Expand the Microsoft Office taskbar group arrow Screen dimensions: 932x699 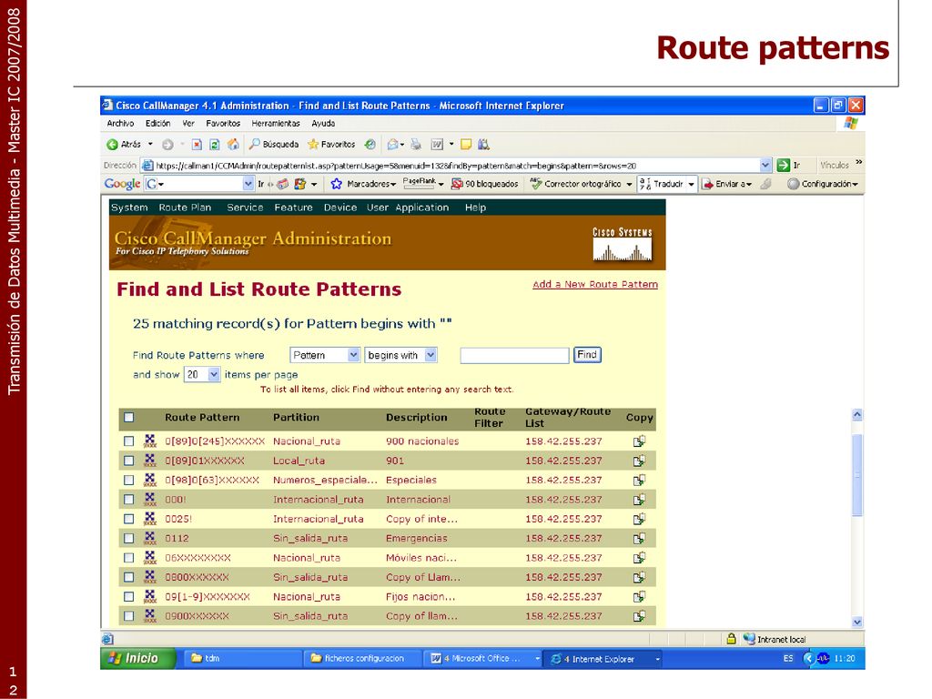coord(537,659)
